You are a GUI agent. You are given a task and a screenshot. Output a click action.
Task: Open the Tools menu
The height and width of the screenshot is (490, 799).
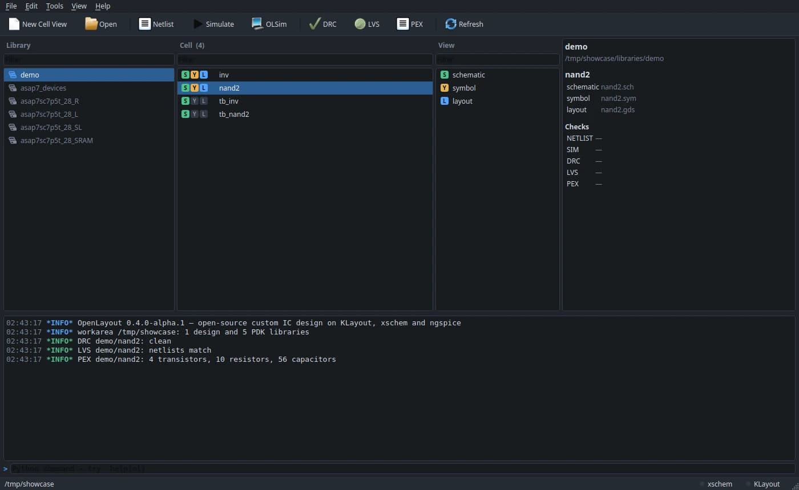55,6
